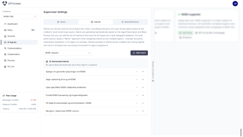This screenshot has width=243, height=137.
Task: Select the 'Spørge om generelle oplysninger om M365' text
Action: pos(65,72)
